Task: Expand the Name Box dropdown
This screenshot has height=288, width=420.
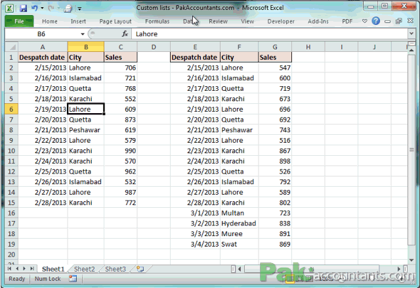Action: (x=83, y=34)
